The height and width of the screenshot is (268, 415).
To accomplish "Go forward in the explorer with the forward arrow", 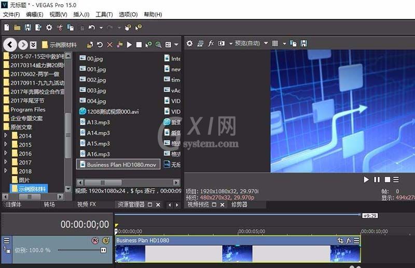I will (x=23, y=45).
